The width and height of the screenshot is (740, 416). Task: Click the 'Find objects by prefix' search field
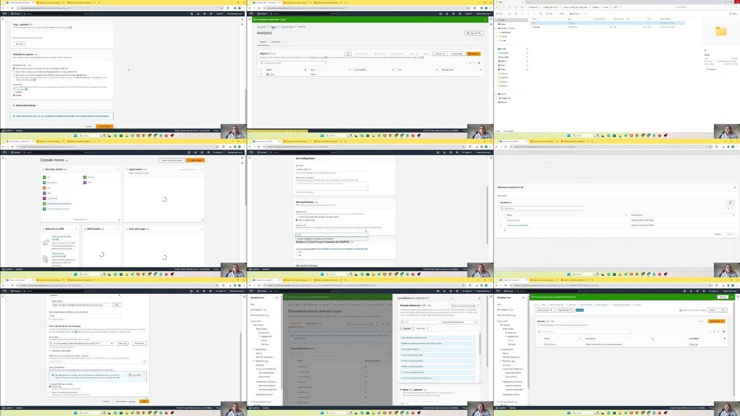[x=293, y=63]
